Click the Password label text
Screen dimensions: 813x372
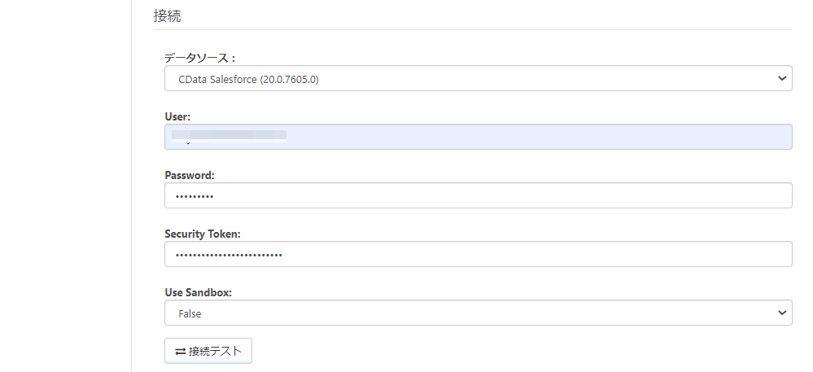(x=189, y=176)
